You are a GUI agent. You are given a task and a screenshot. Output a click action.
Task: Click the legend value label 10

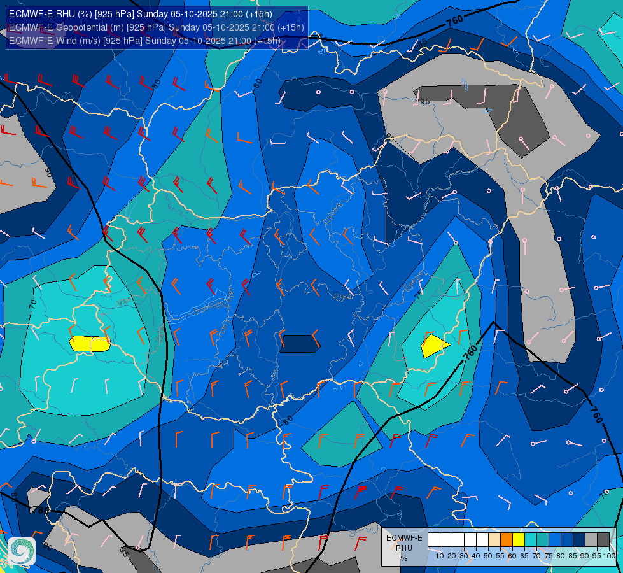point(440,556)
